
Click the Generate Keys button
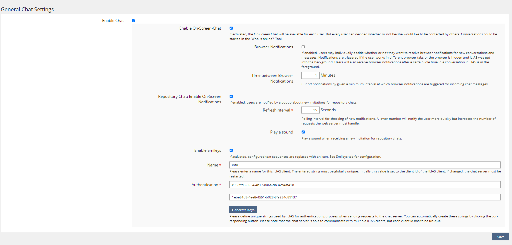243,210
